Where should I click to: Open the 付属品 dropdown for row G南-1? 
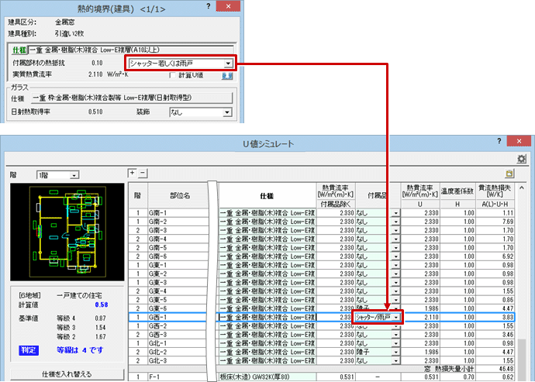pos(395,213)
